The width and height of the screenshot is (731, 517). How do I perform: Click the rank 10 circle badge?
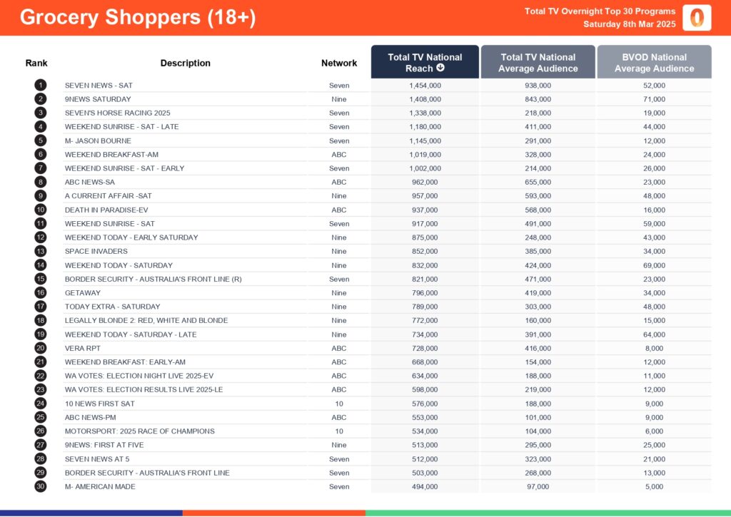[41, 210]
